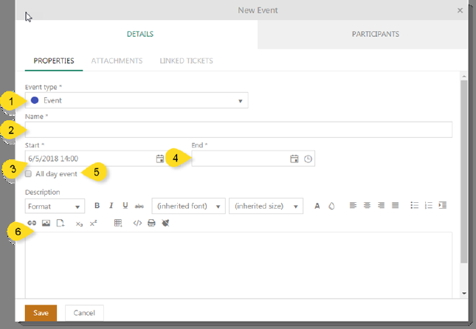Open the Format paragraph style dropdown
Image resolution: width=476 pixels, height=329 pixels.
pos(55,207)
